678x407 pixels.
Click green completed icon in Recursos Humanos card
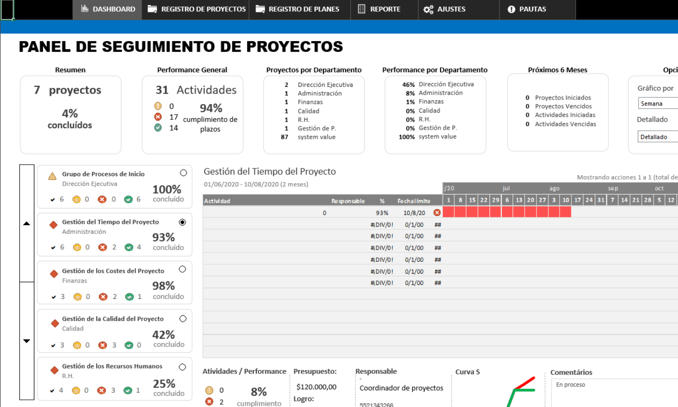tap(128, 390)
